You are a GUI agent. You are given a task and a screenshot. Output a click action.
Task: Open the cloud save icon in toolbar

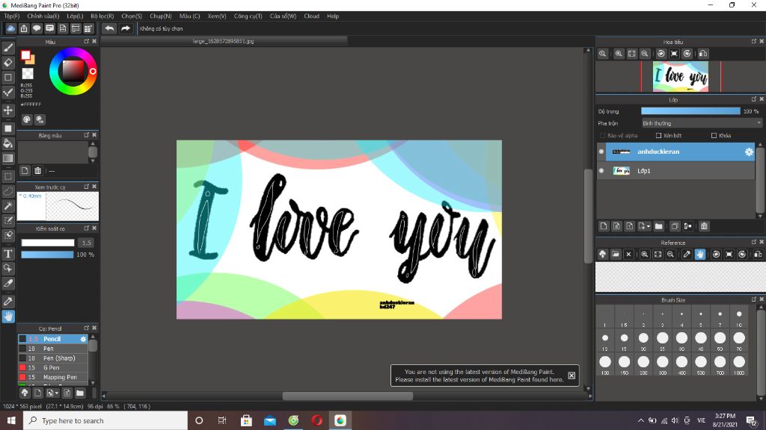pos(10,28)
